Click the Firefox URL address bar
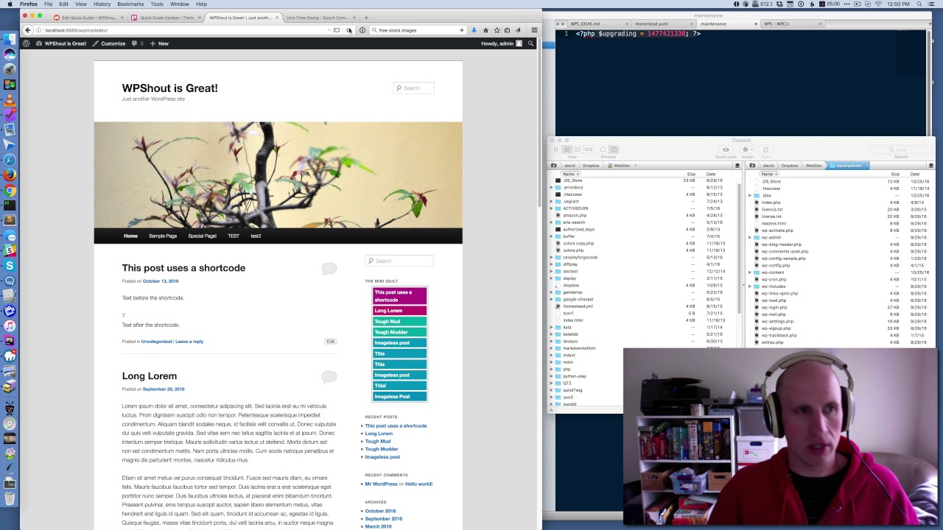 (x=184, y=30)
